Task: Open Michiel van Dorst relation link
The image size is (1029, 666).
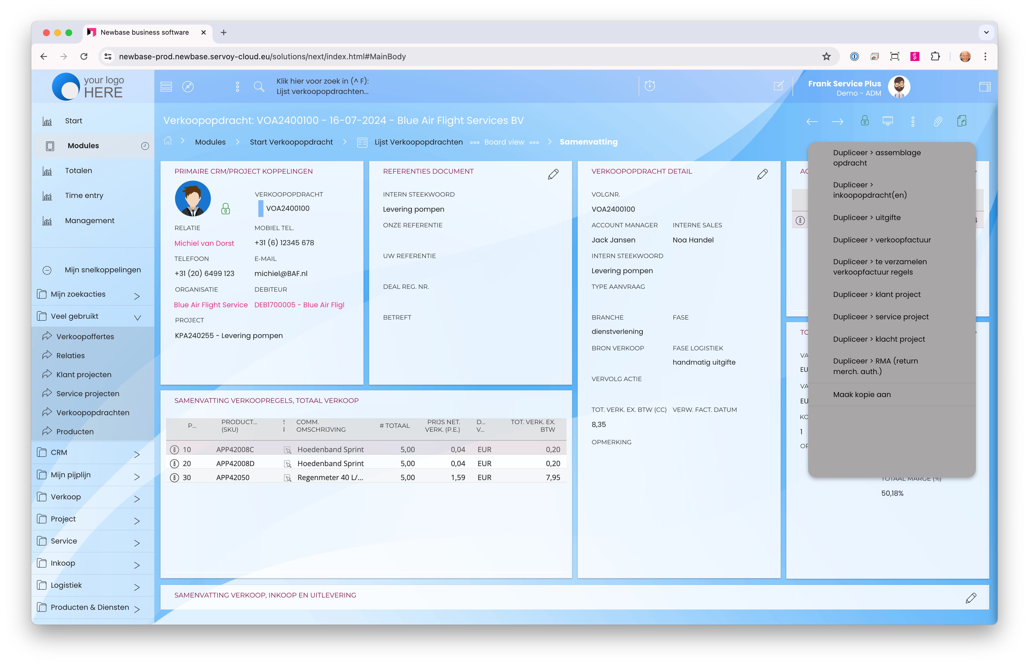Action: pyautogui.click(x=204, y=243)
